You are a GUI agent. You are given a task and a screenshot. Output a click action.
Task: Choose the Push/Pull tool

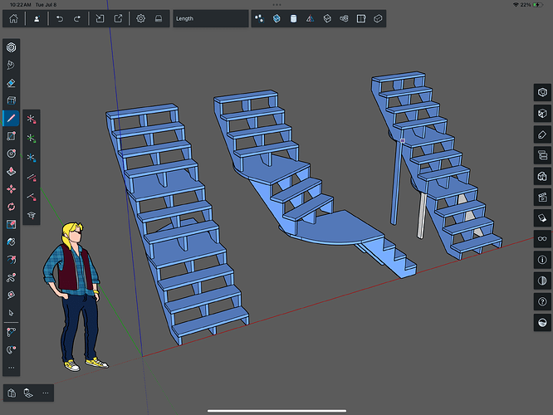[x=11, y=171]
